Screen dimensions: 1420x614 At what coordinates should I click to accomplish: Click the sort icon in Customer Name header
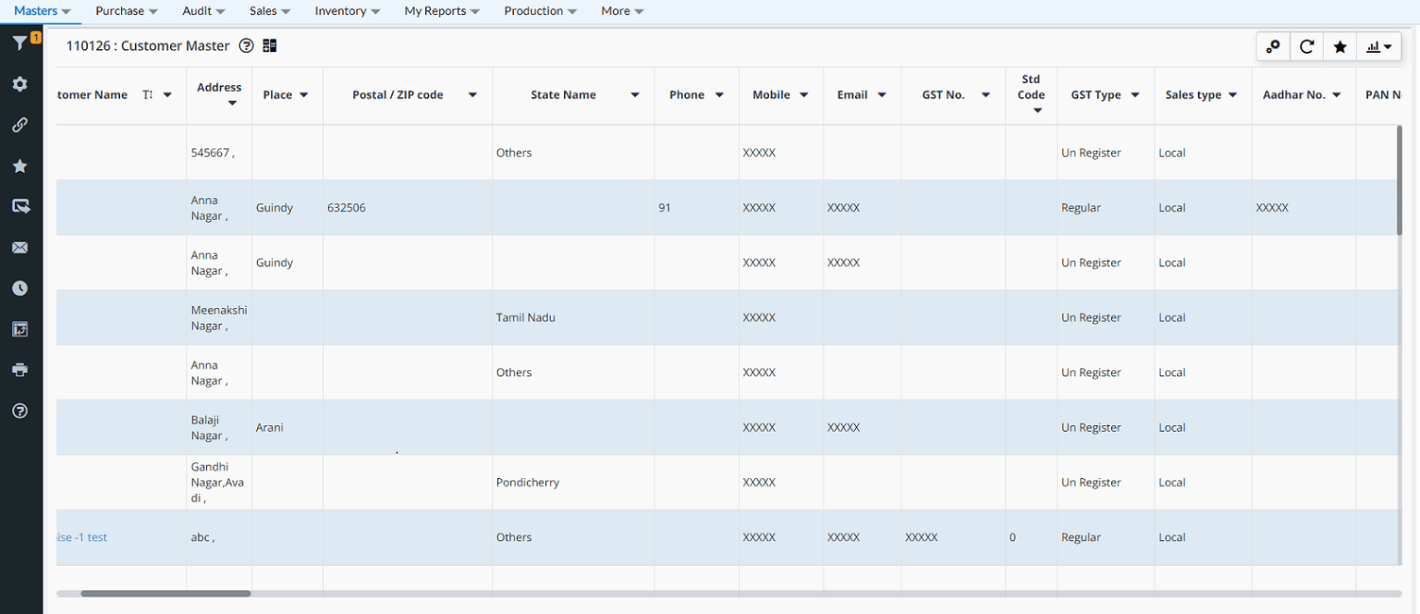click(x=147, y=94)
